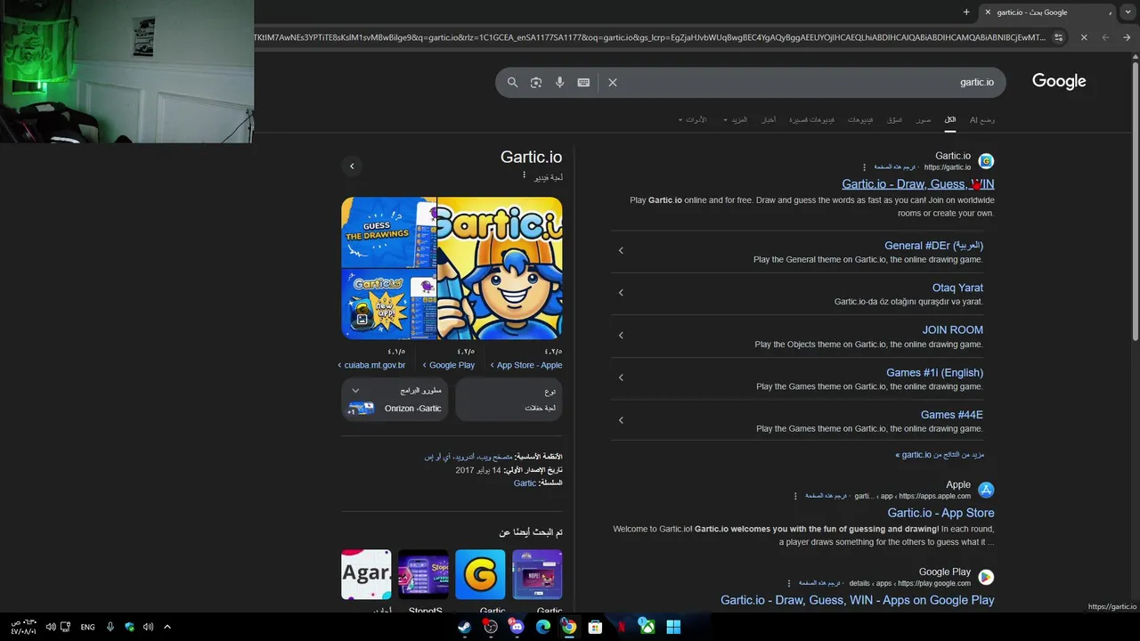Click the magnifier search icon in Google search box
1140x641 pixels.
coord(512,82)
